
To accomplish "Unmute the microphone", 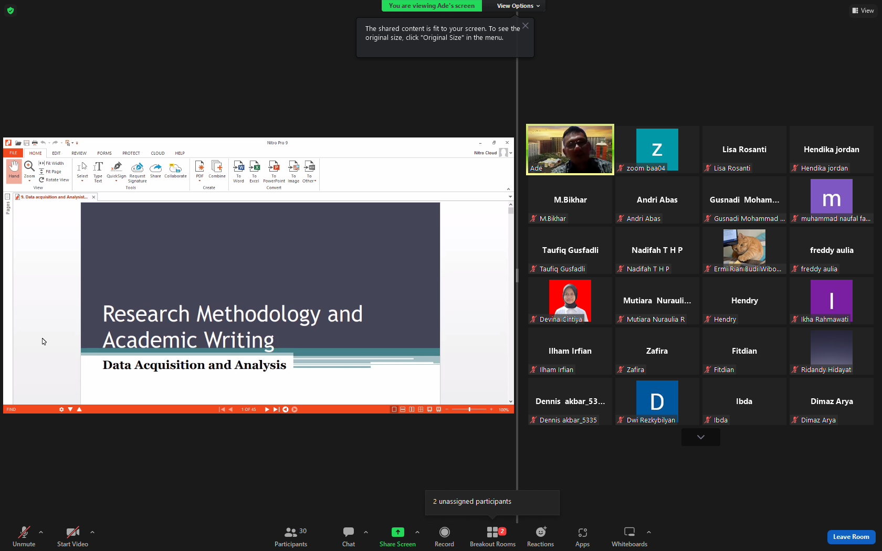I will (24, 536).
